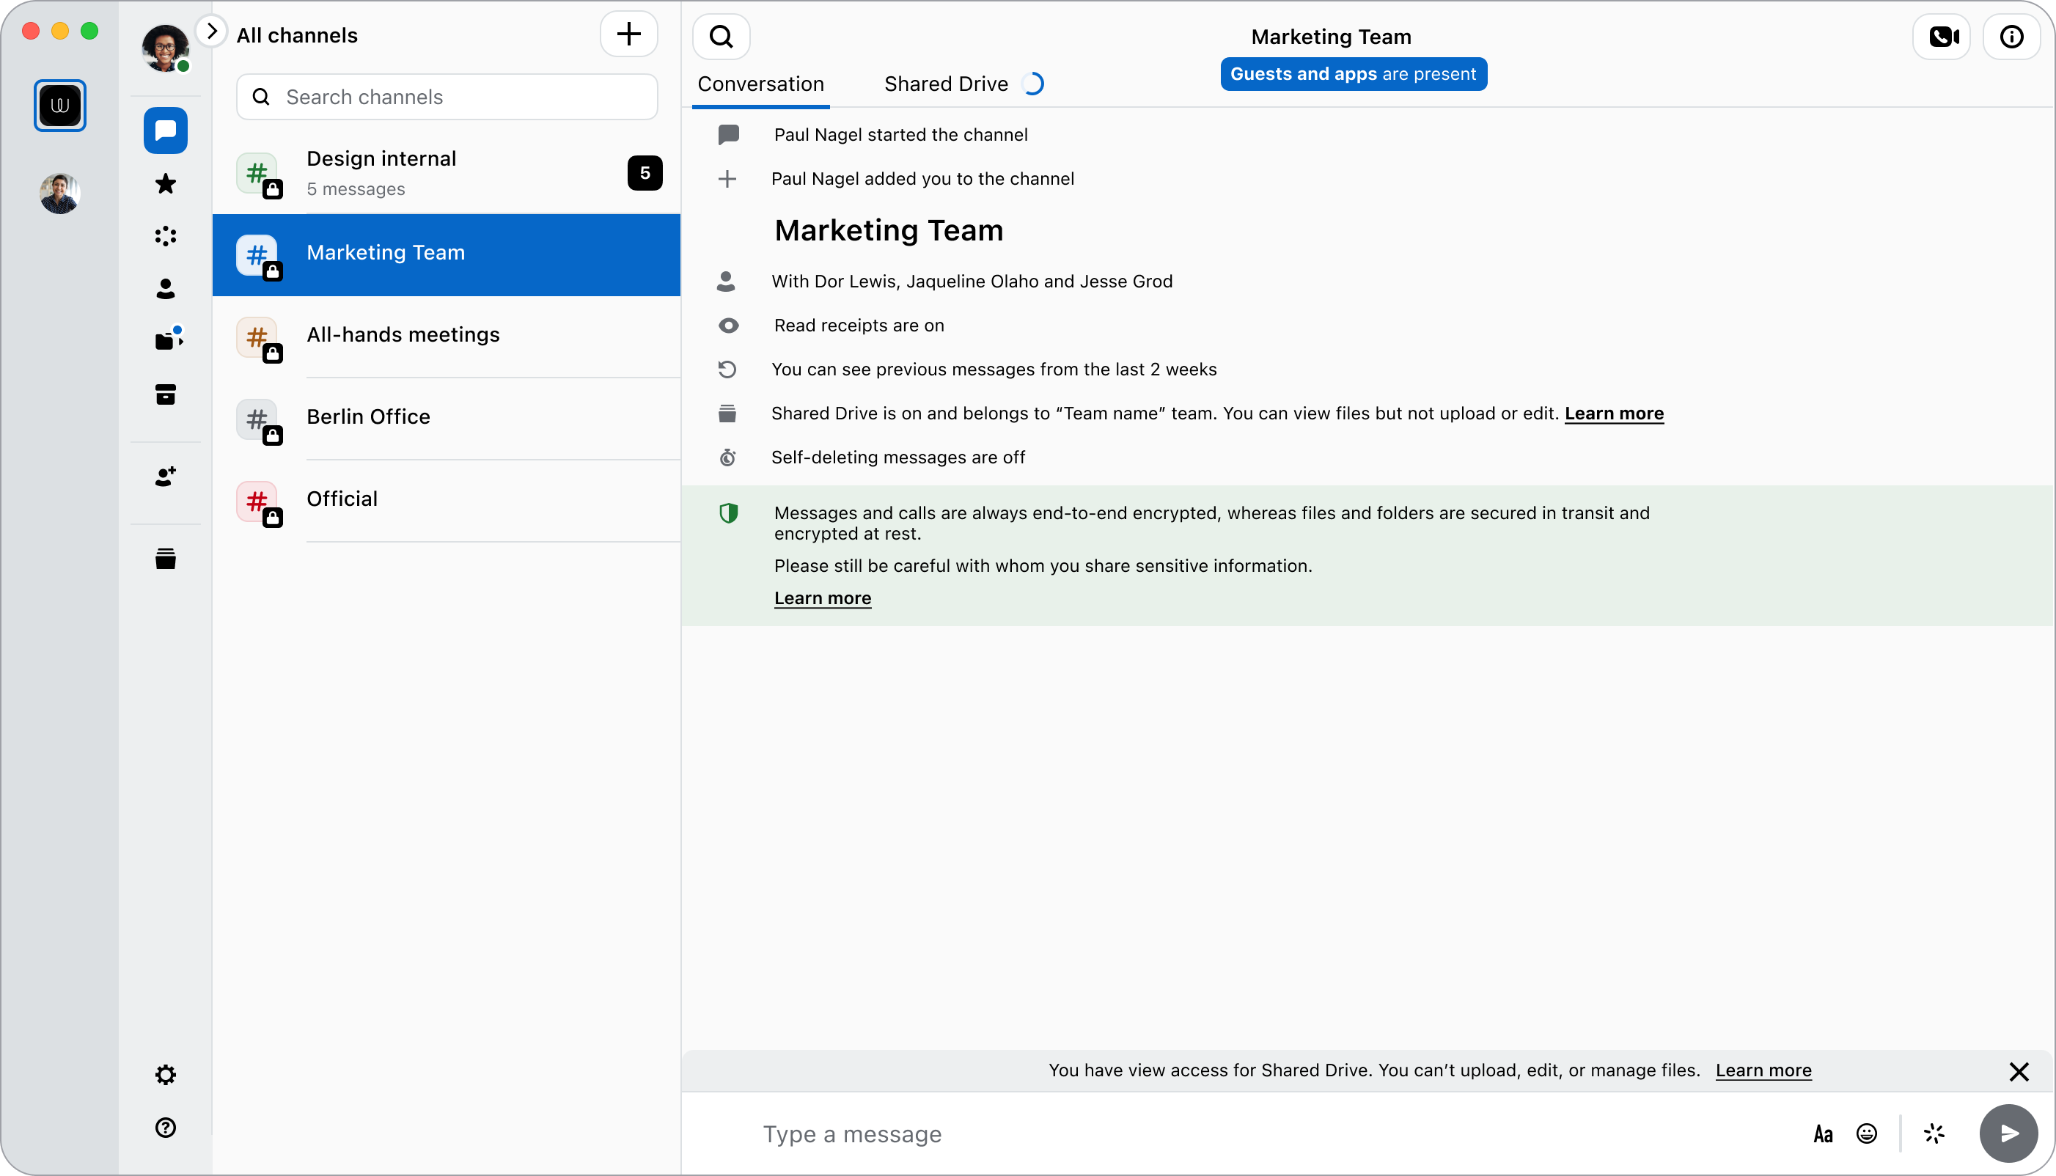This screenshot has height=1176, width=2056.
Task: Open the All-hands meetings channel
Action: pyautogui.click(x=447, y=337)
